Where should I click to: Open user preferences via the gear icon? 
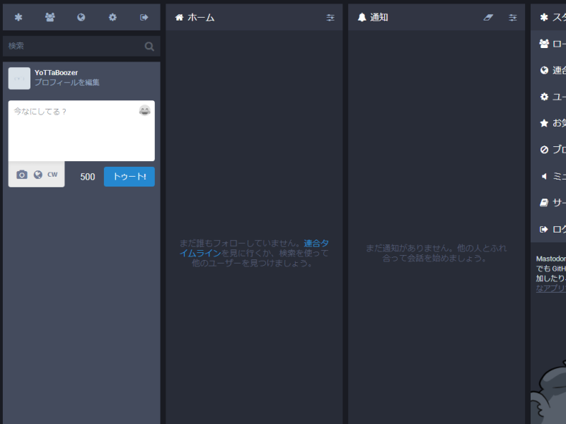click(112, 17)
